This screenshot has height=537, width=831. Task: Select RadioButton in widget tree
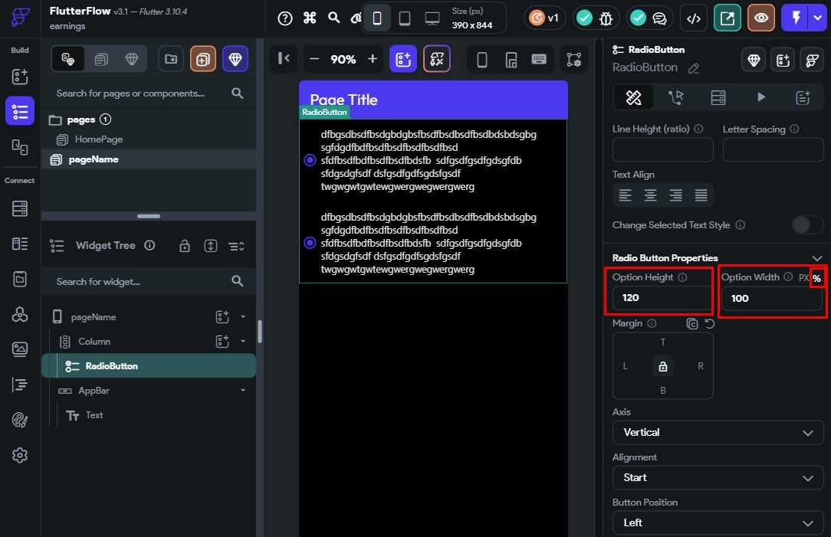pos(149,366)
